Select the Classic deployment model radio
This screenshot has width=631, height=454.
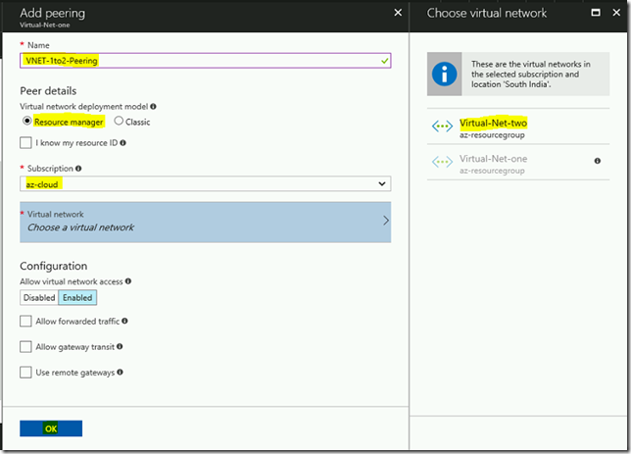tap(119, 121)
